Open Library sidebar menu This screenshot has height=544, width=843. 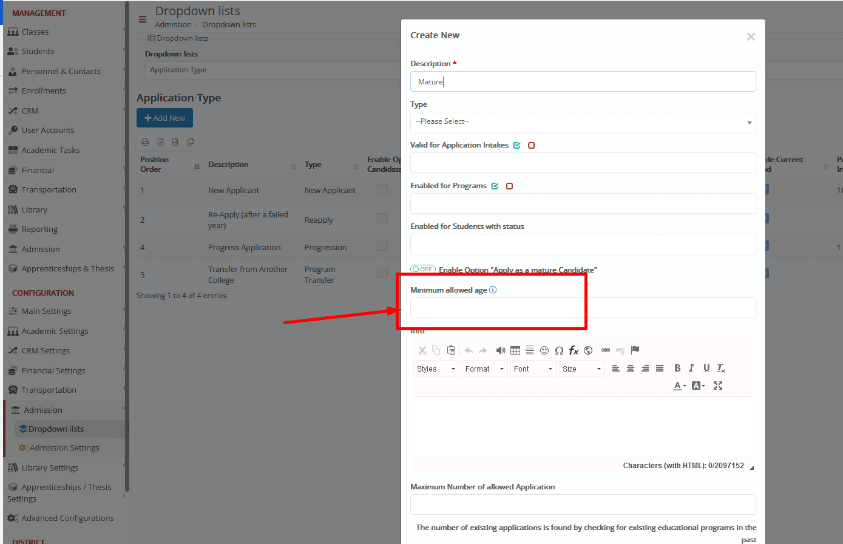[34, 209]
